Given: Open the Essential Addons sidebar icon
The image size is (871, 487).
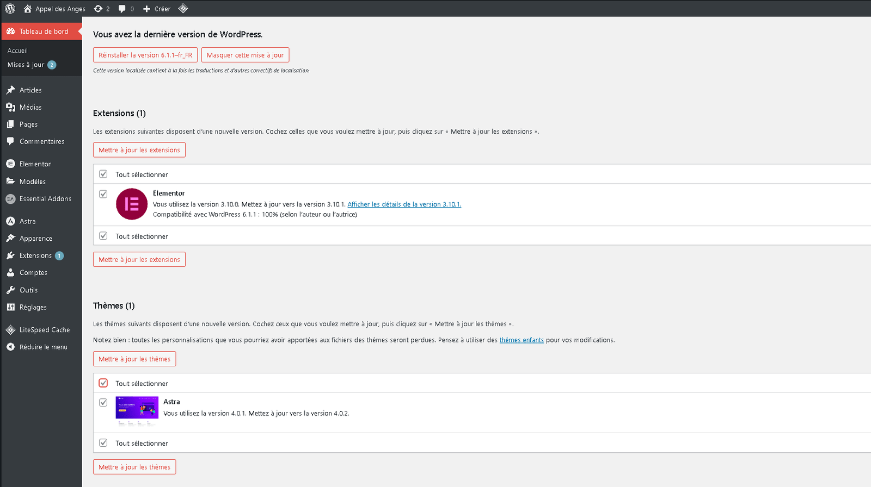Looking at the screenshot, I should click(x=10, y=199).
